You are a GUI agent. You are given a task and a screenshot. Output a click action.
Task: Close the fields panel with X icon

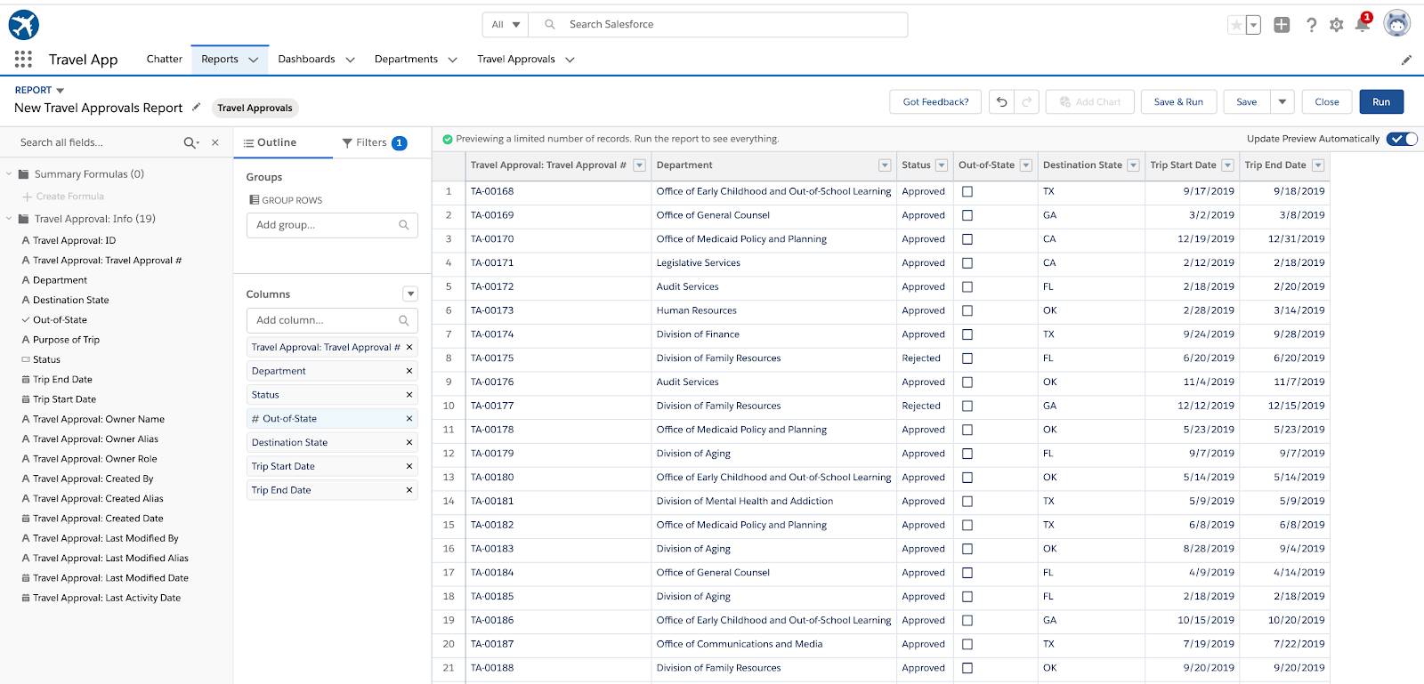215,142
